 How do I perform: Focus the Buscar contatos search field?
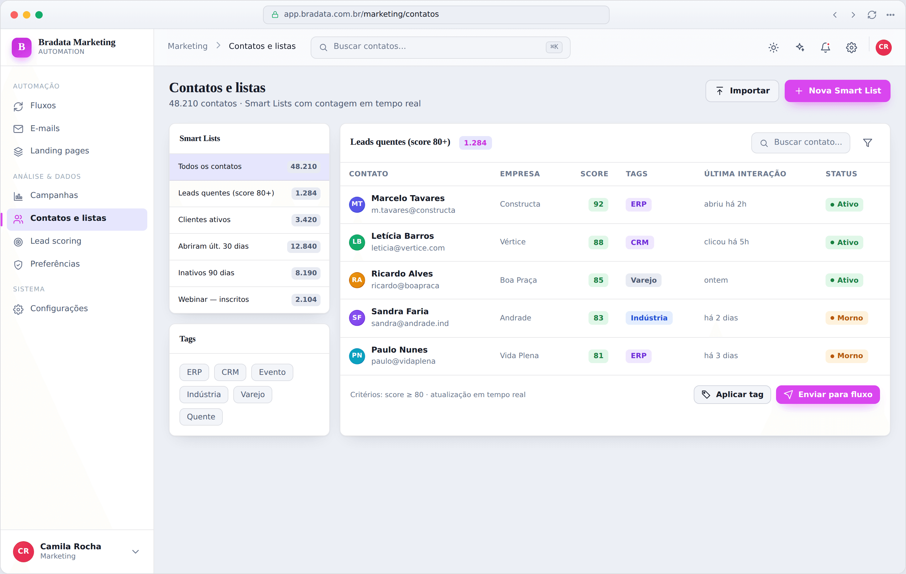click(x=440, y=47)
